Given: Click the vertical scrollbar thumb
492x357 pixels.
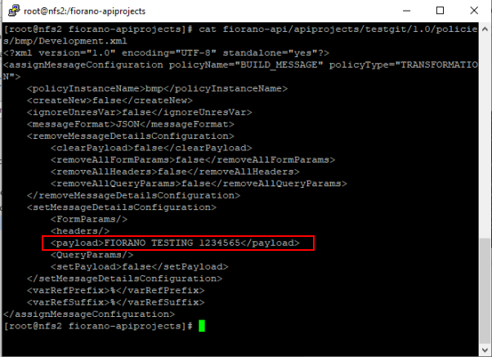Looking at the screenshot, I should (485, 291).
